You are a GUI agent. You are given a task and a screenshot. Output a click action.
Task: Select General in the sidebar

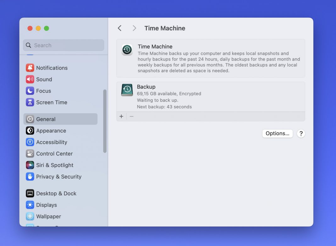point(45,119)
